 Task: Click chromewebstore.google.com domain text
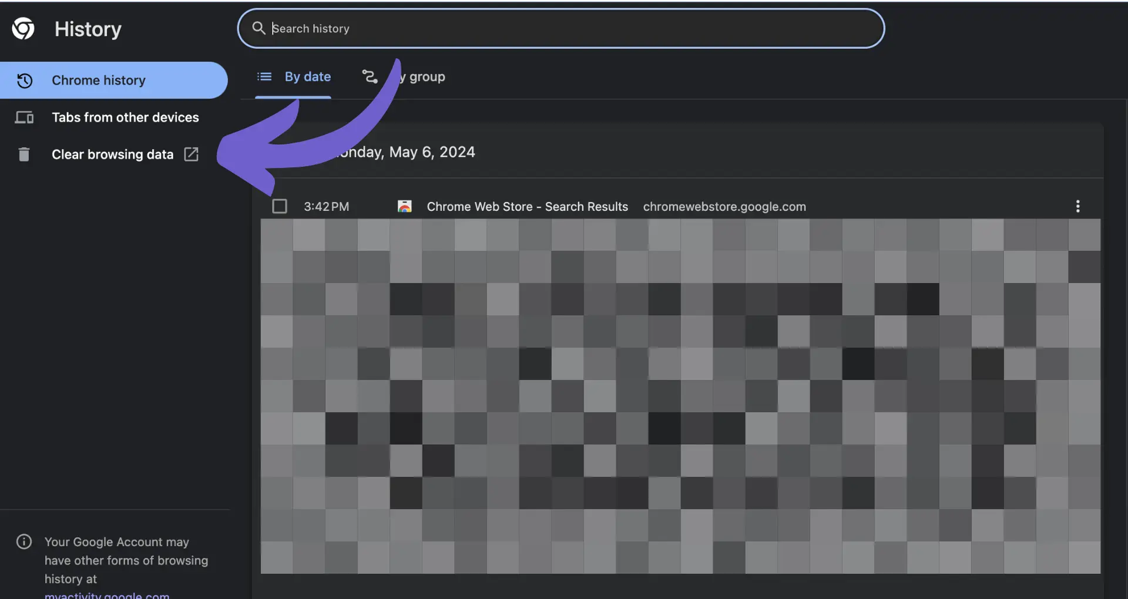click(x=724, y=207)
